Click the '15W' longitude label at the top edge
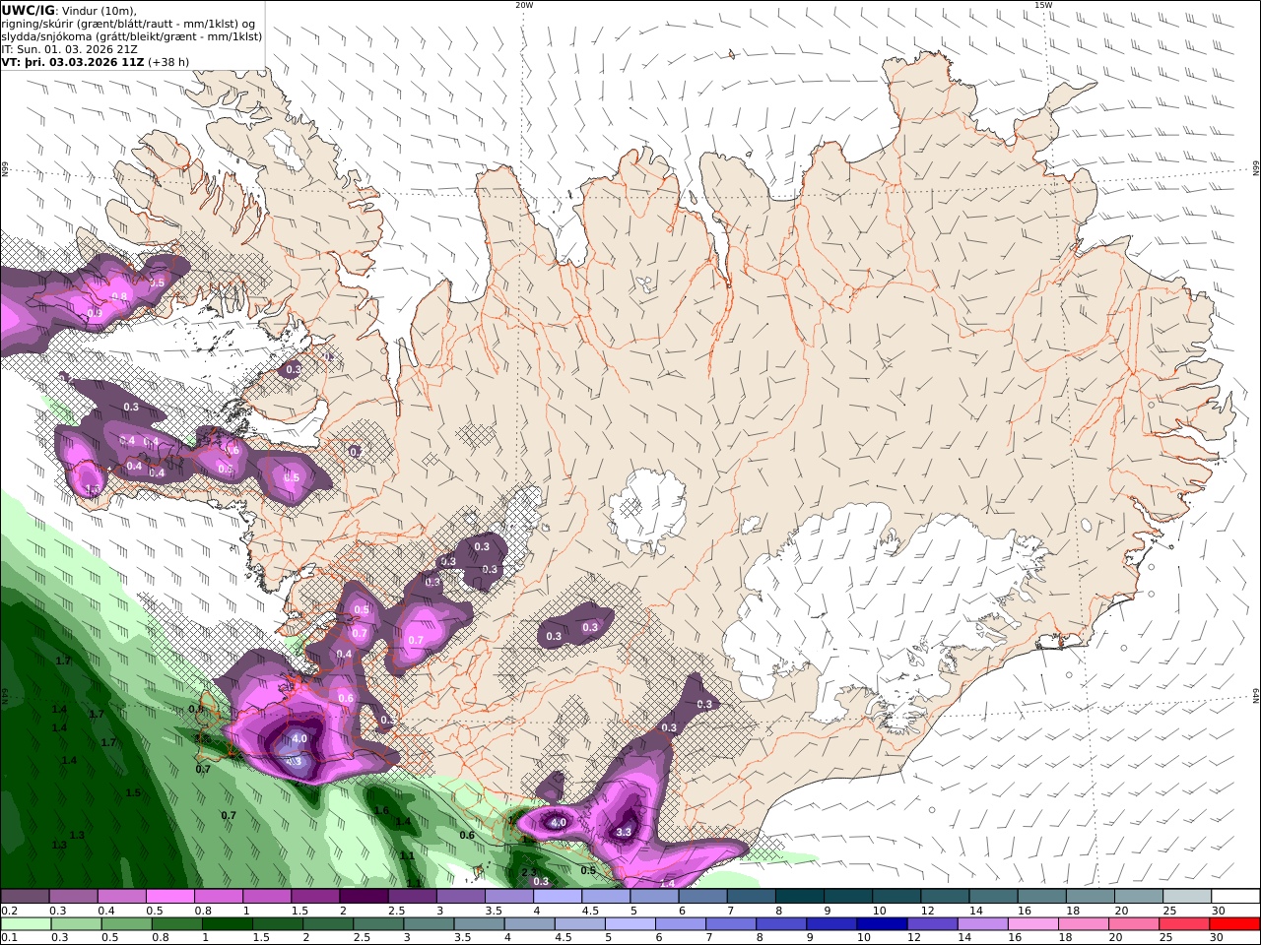This screenshot has height=945, width=1261. pyautogui.click(x=1043, y=5)
